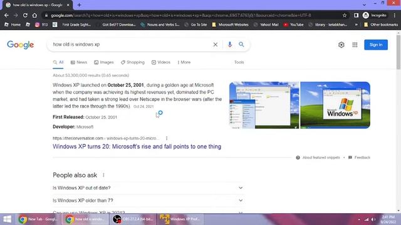Open the Nouns and Verbs bookmark

[x=160, y=25]
